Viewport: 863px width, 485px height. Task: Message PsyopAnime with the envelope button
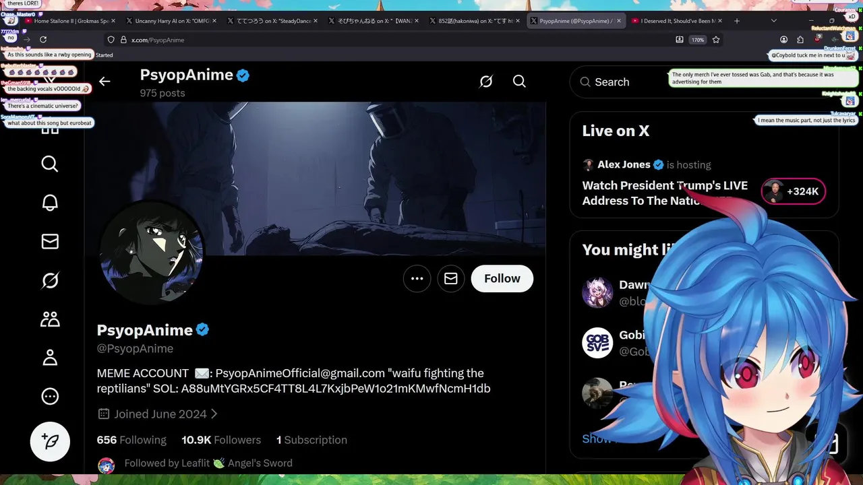pos(450,279)
